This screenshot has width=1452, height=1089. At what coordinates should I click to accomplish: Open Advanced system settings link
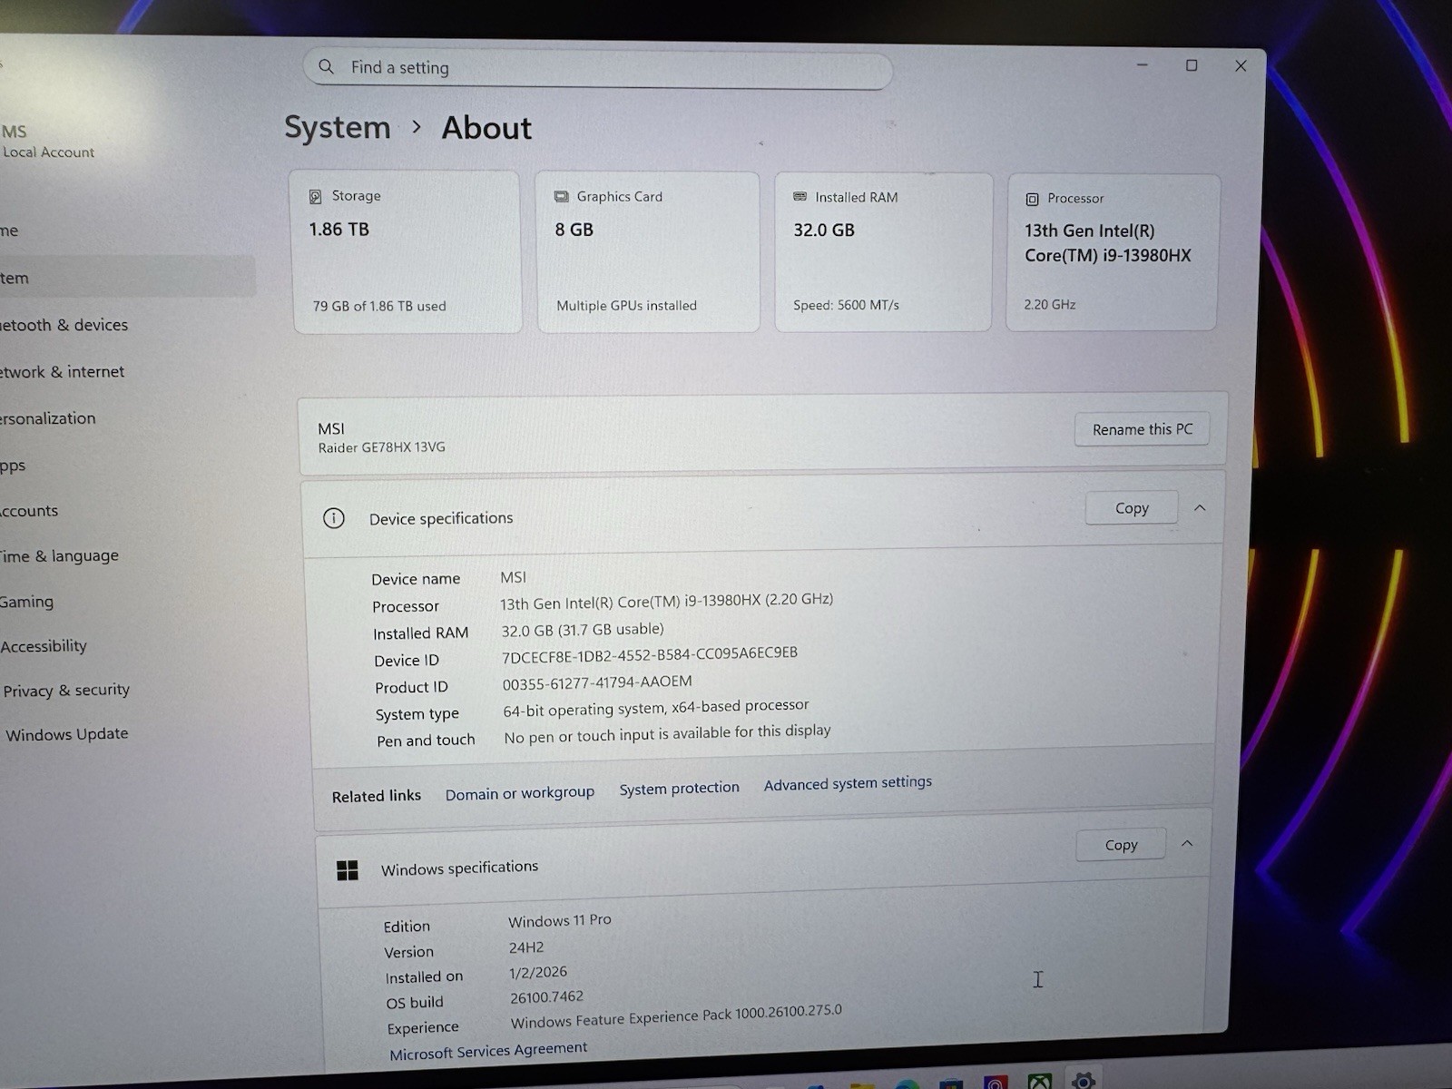(848, 783)
